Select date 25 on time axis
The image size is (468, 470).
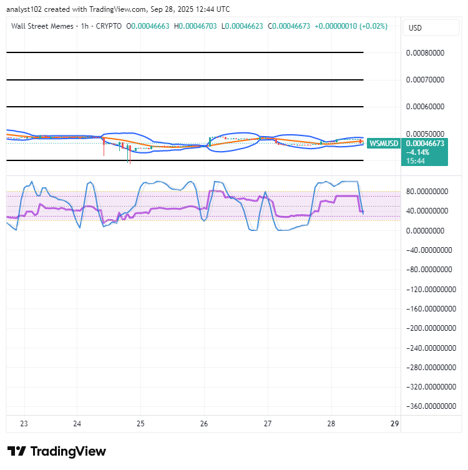tap(140, 424)
